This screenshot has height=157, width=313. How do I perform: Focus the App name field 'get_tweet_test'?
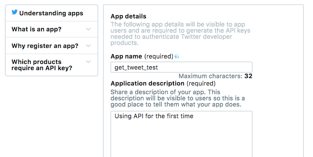pos(182,67)
